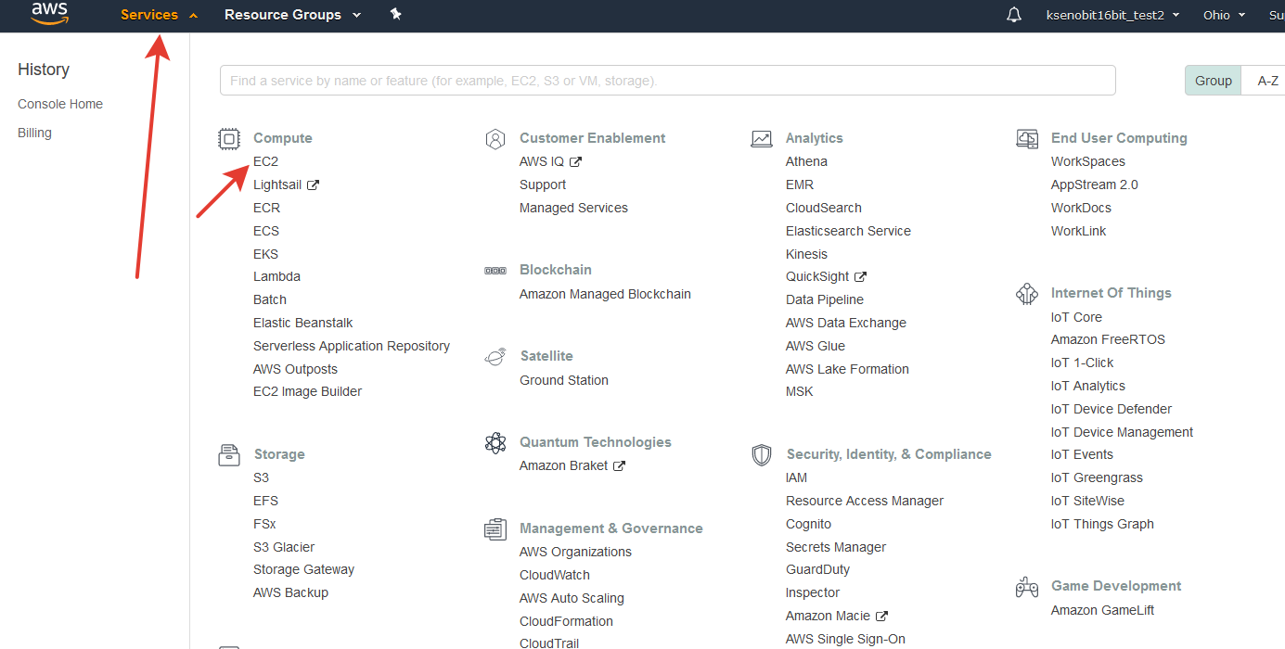The height and width of the screenshot is (649, 1285).
Task: Click the Security shield icon
Action: tap(761, 455)
